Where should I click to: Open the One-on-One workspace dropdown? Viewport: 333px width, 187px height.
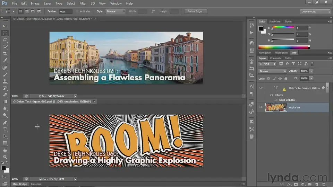point(315,11)
